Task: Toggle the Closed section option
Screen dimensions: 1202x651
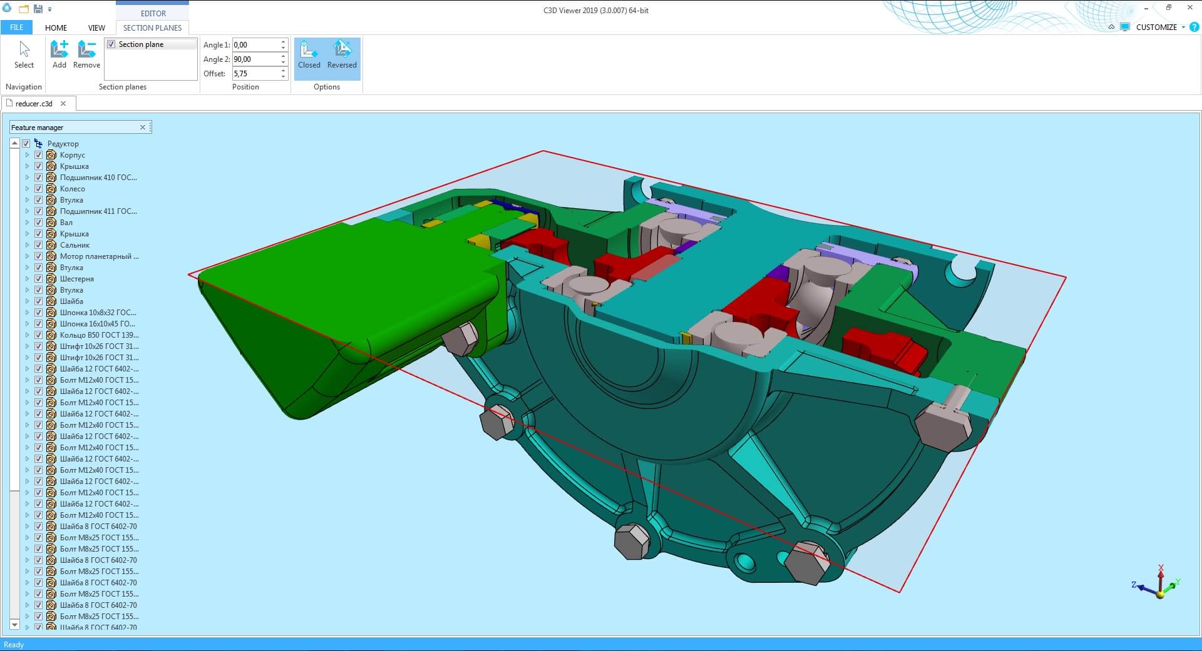Action: coord(309,54)
